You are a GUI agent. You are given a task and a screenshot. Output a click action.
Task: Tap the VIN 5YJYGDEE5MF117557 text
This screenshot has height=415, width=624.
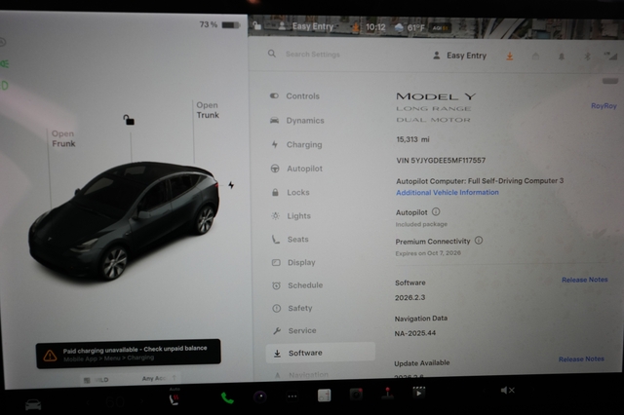[441, 161]
